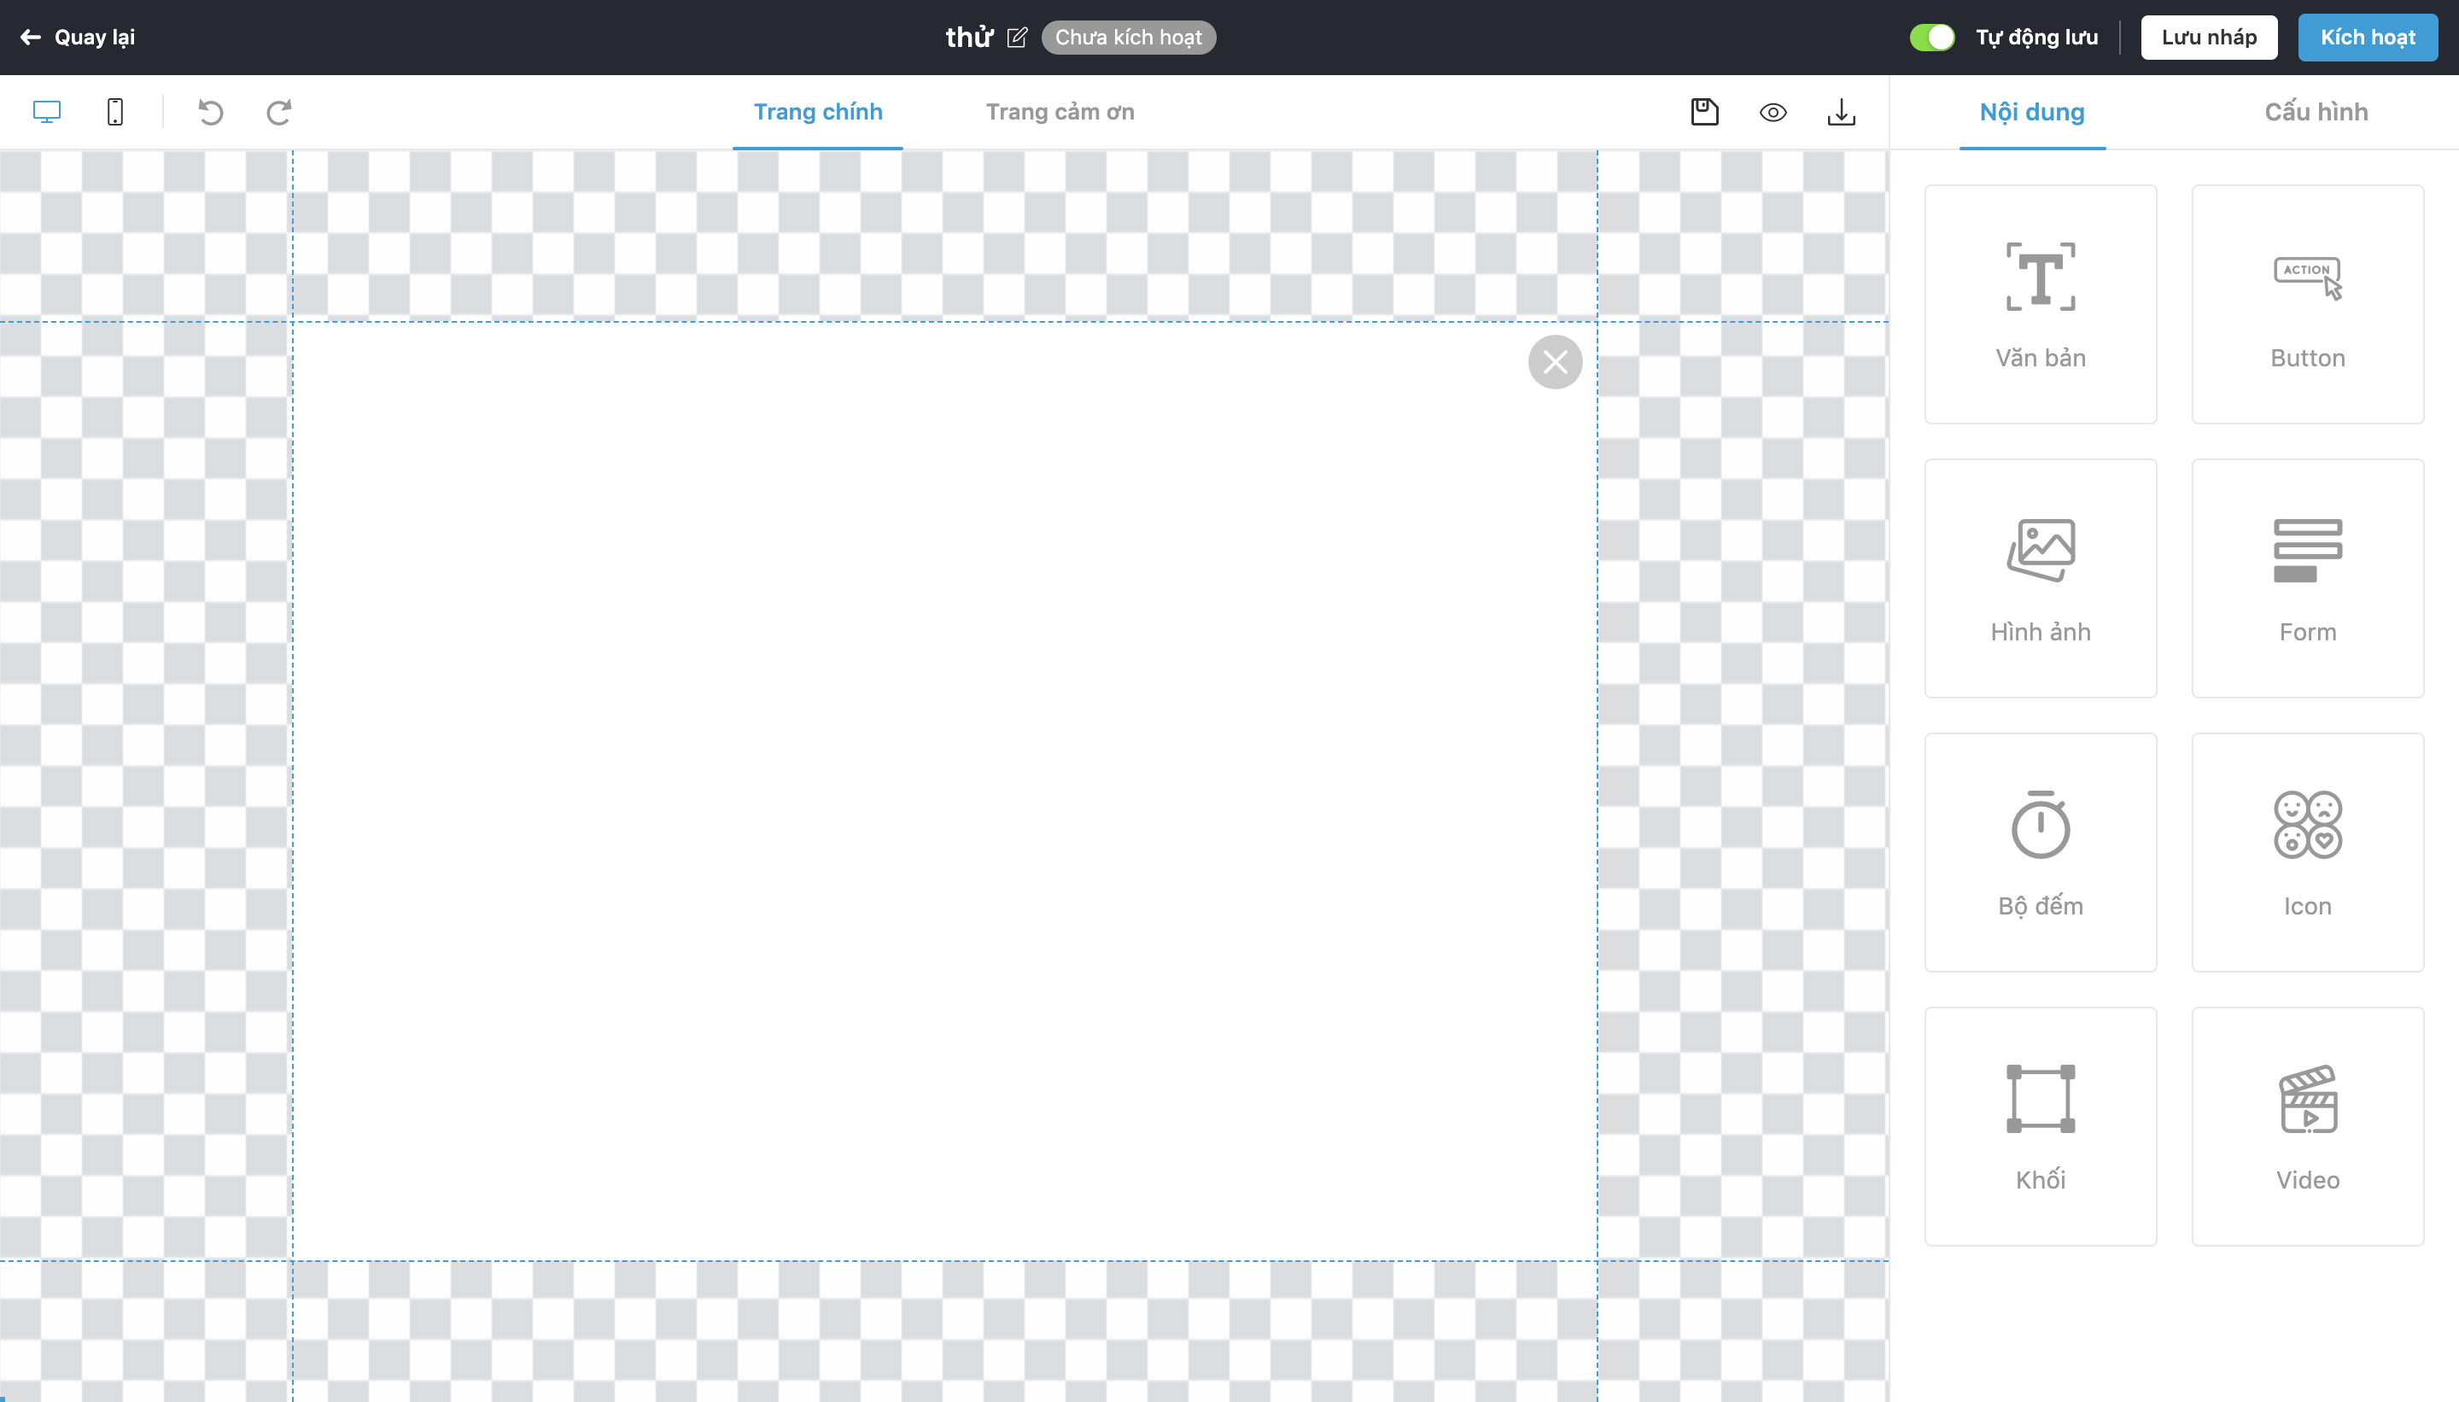
Task: Go back with Quay lại link
Action: click(x=77, y=38)
